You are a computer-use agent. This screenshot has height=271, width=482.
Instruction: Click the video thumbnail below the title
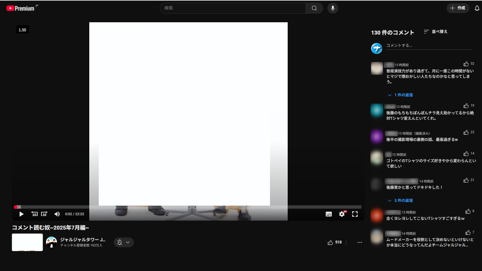[x=27, y=242]
